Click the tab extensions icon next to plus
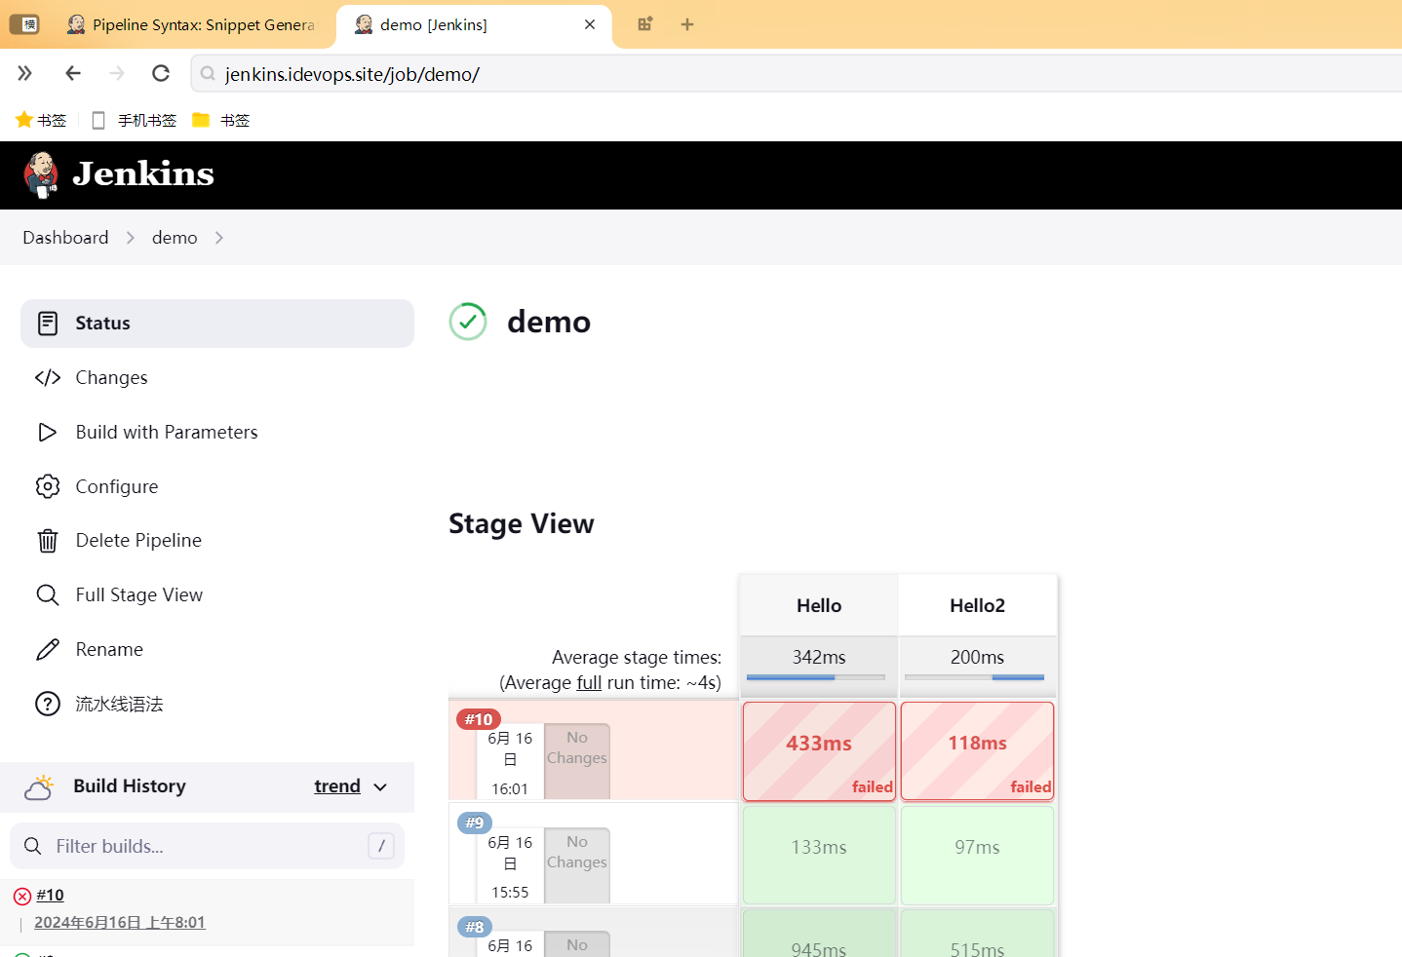The height and width of the screenshot is (957, 1402). pyautogui.click(x=645, y=24)
